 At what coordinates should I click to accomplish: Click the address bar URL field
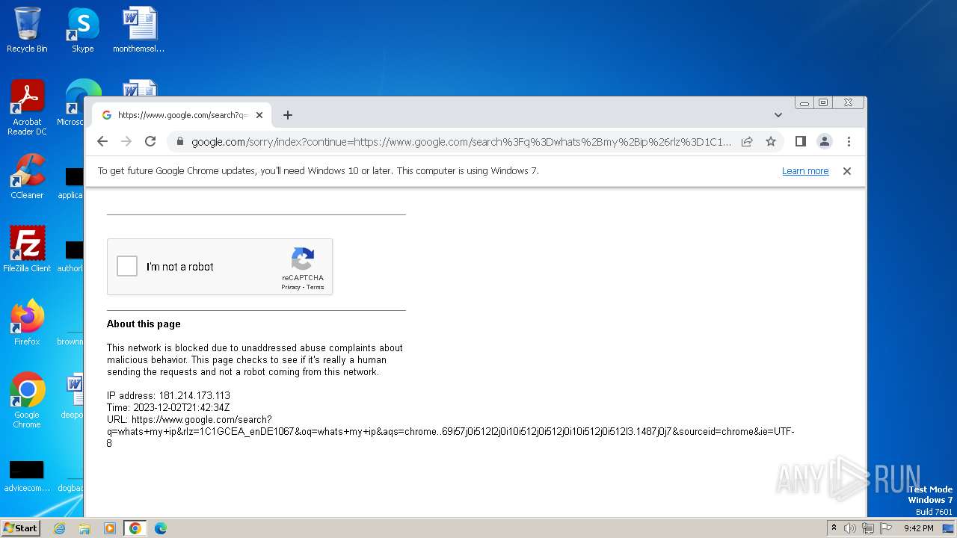point(461,141)
